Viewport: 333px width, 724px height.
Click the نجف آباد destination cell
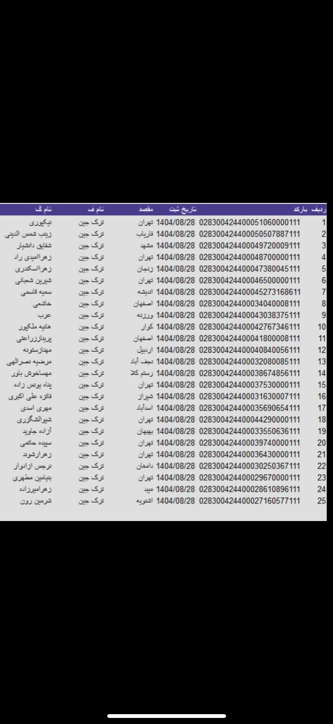142,361
